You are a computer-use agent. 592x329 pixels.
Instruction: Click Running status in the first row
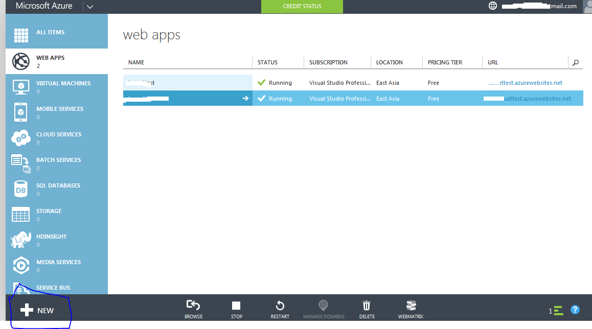pyautogui.click(x=280, y=83)
